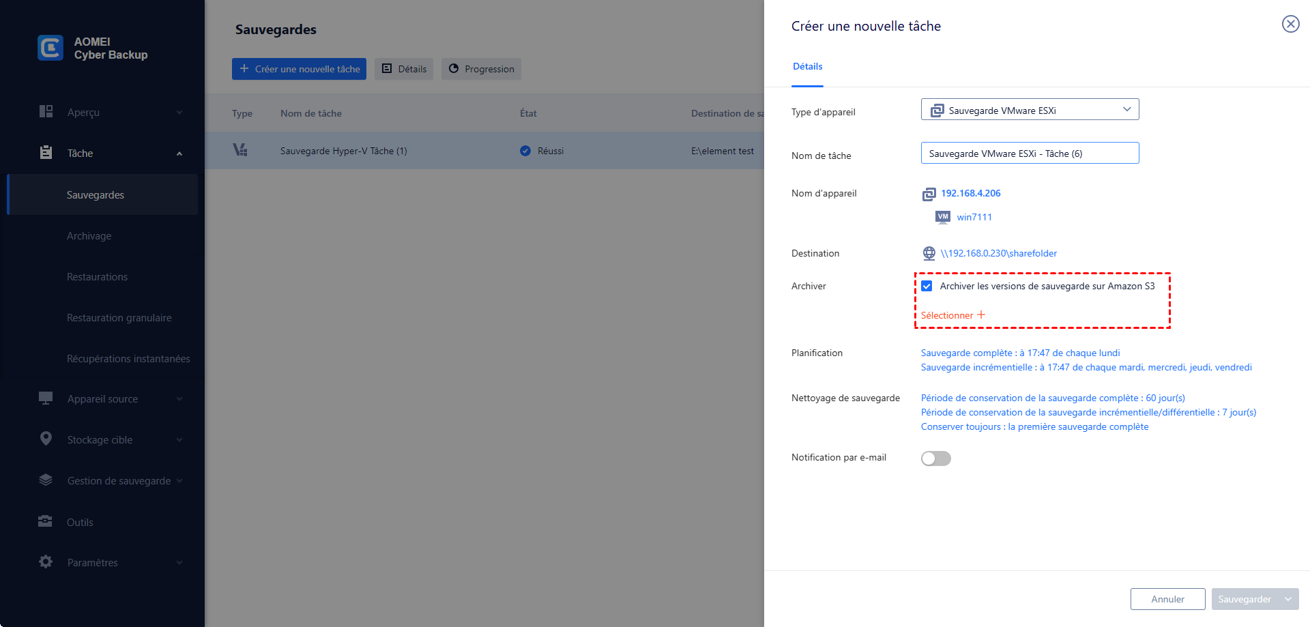1310x627 pixels.
Task: Click the Hyper-V type icon in task row
Action: click(240, 150)
